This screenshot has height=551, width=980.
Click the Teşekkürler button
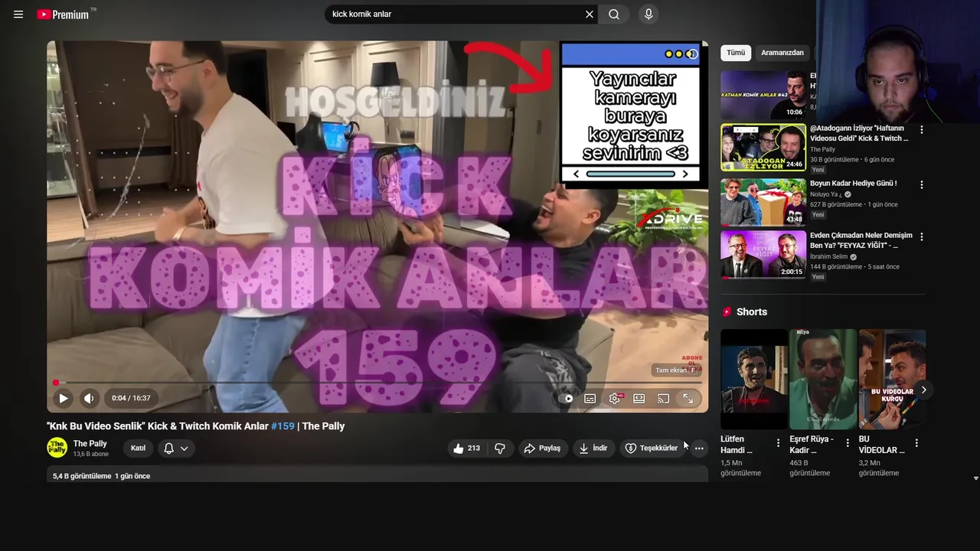[x=652, y=448]
